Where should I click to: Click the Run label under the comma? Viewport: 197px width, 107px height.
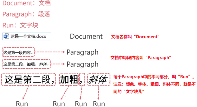point(81,104)
